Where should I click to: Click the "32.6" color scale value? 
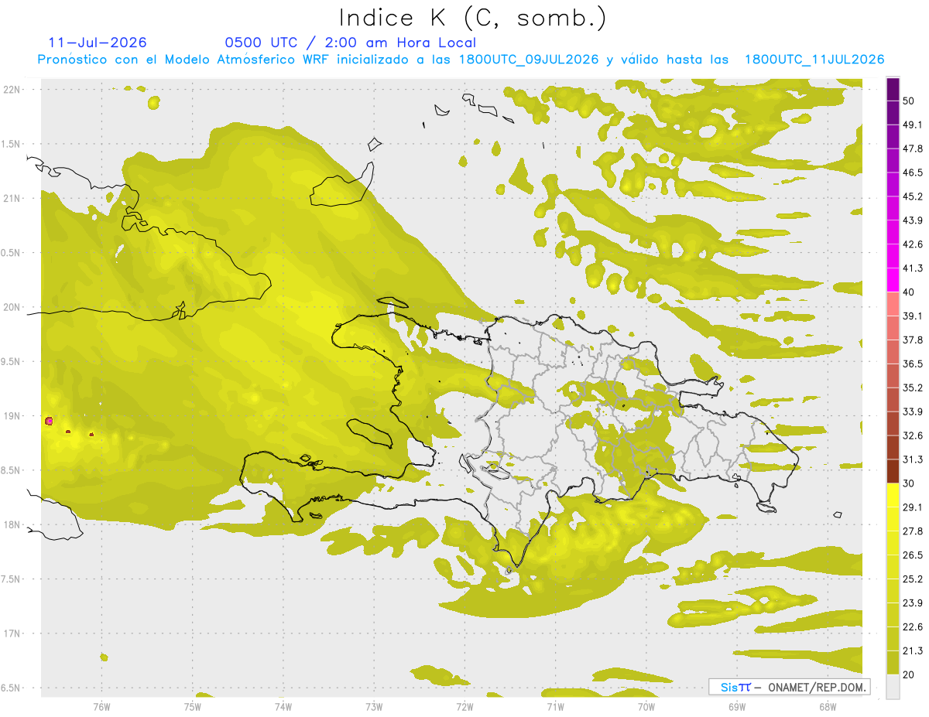[913, 435]
